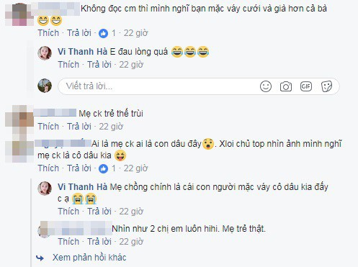Open the Vi Thanh Hà profile name on 'Mẹ chồng chính là' reply
This screenshot has width=358, height=267.
(82, 187)
